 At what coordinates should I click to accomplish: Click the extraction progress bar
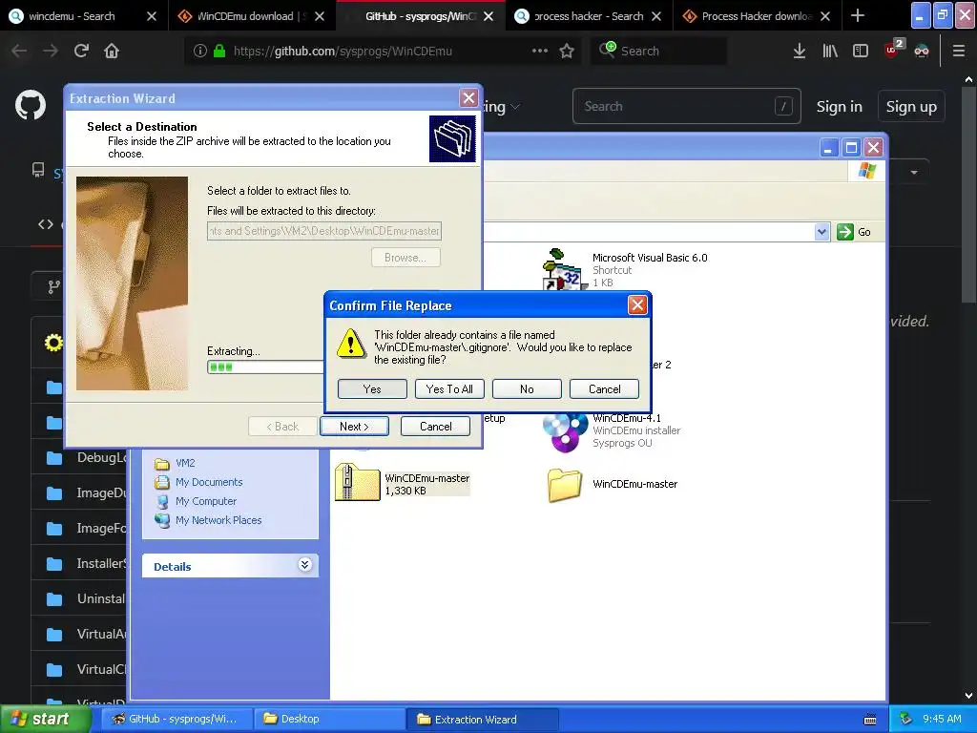(265, 367)
